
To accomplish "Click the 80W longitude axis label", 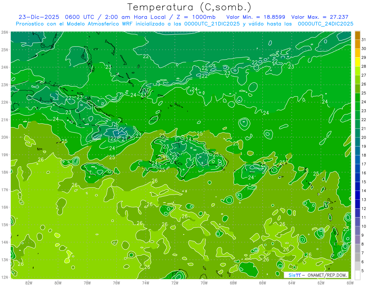I will coord(58,283).
